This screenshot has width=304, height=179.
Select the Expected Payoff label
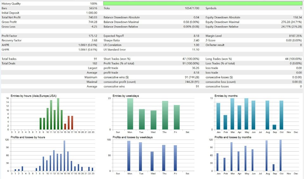[114, 36]
